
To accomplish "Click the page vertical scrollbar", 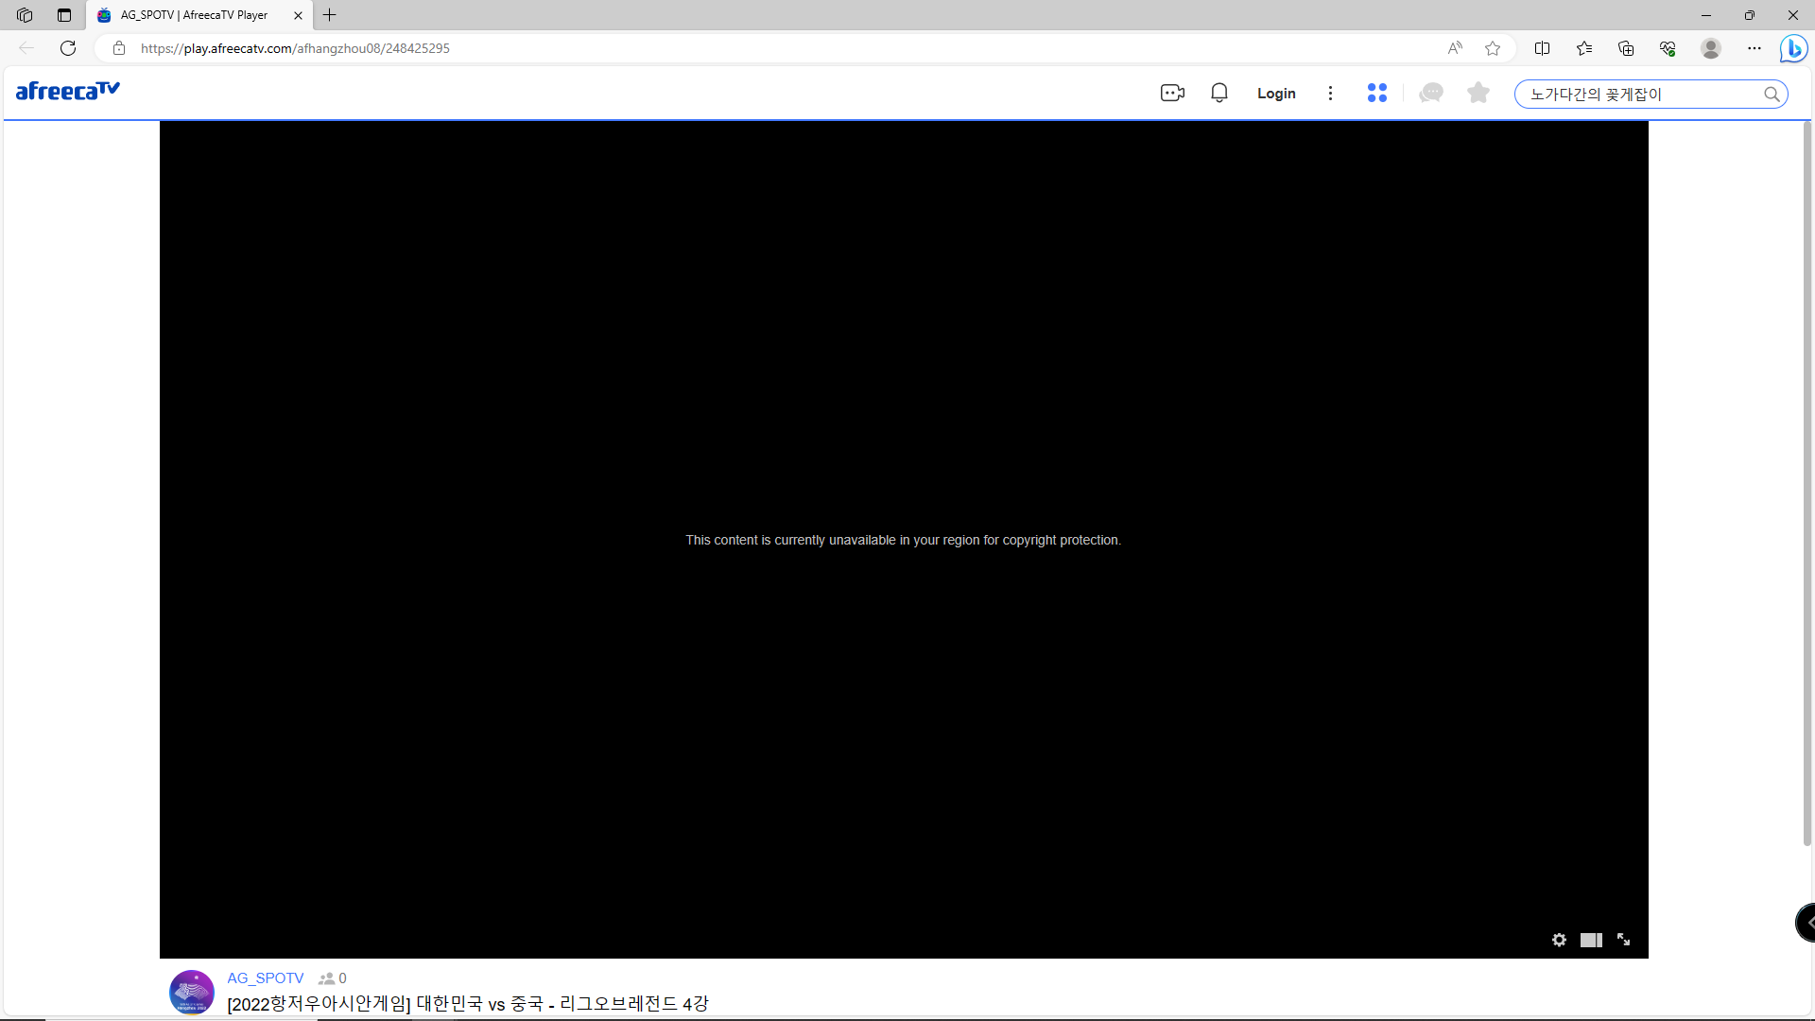I will tap(1807, 482).
